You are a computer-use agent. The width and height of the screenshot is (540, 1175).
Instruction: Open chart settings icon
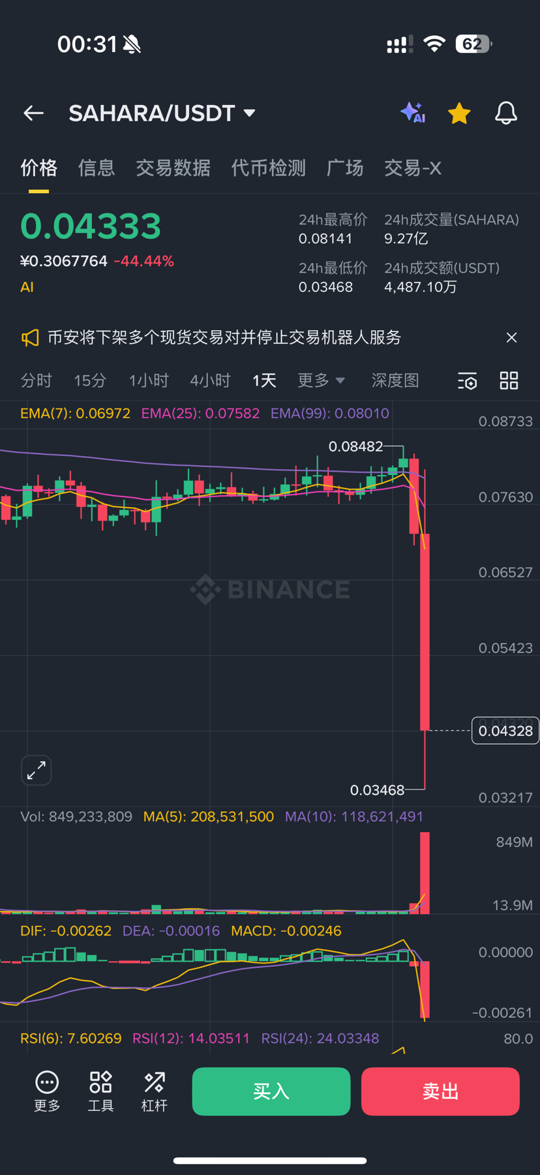tap(467, 381)
